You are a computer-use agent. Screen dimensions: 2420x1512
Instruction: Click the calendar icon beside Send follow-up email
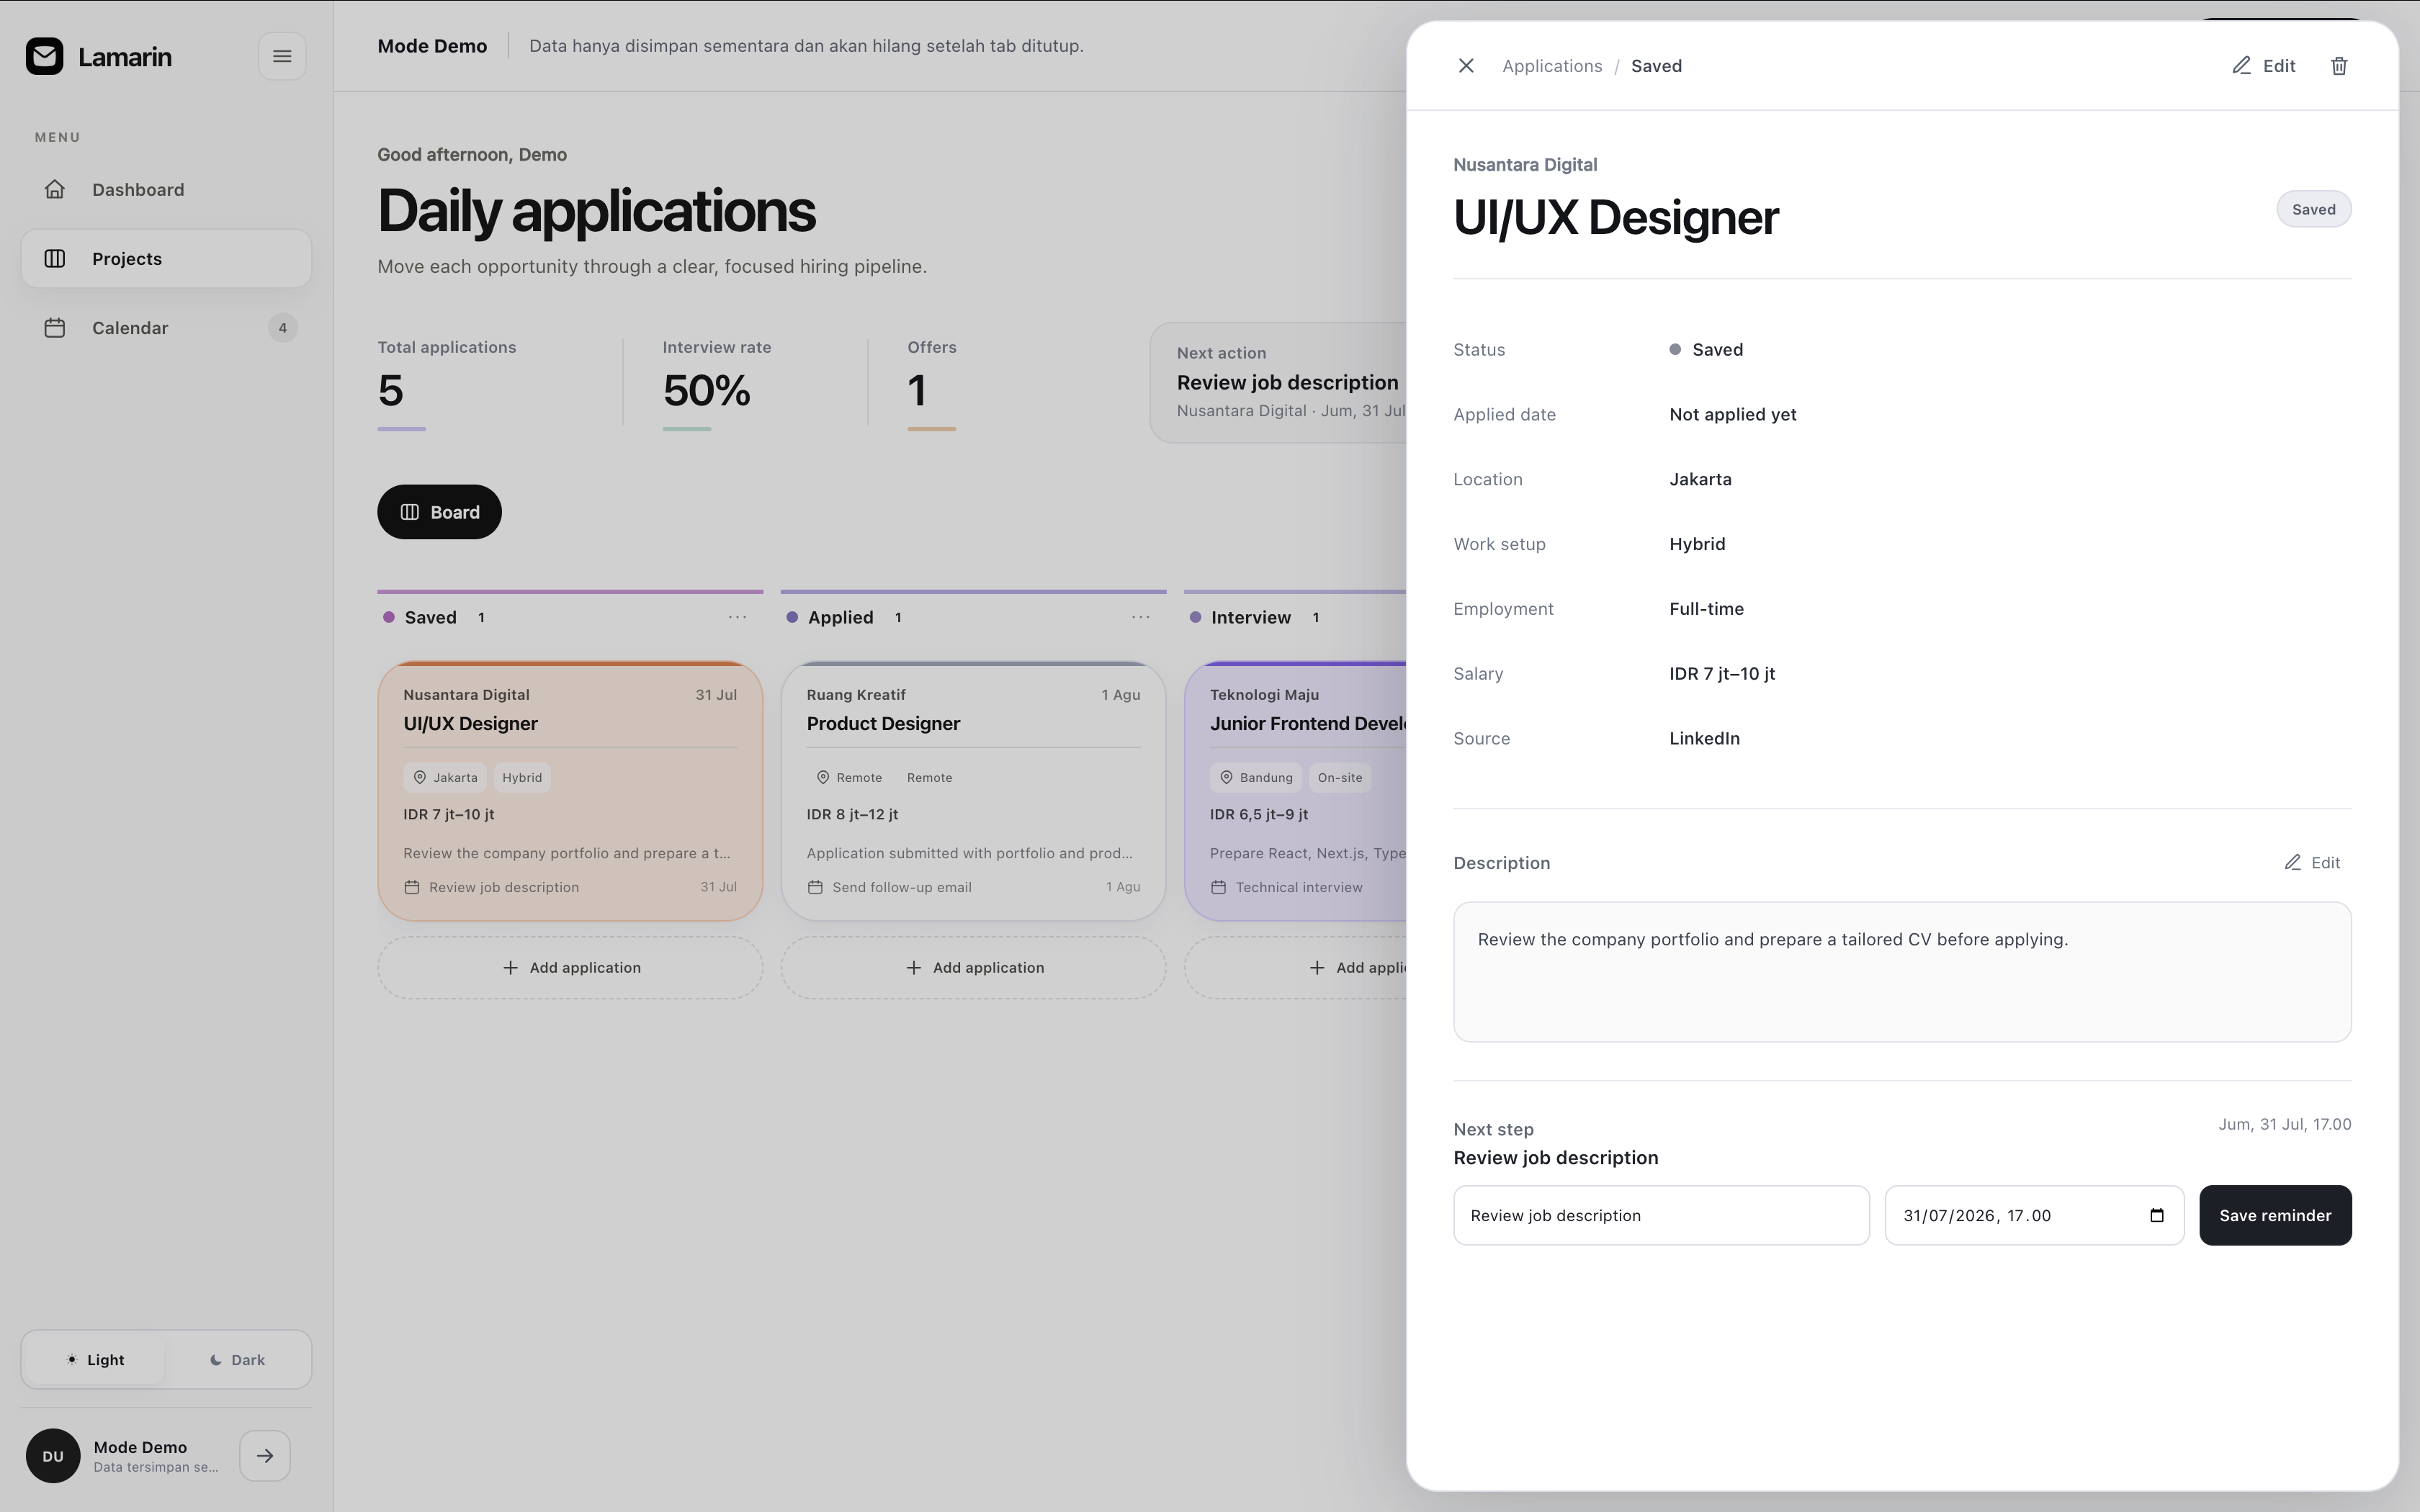tap(815, 887)
